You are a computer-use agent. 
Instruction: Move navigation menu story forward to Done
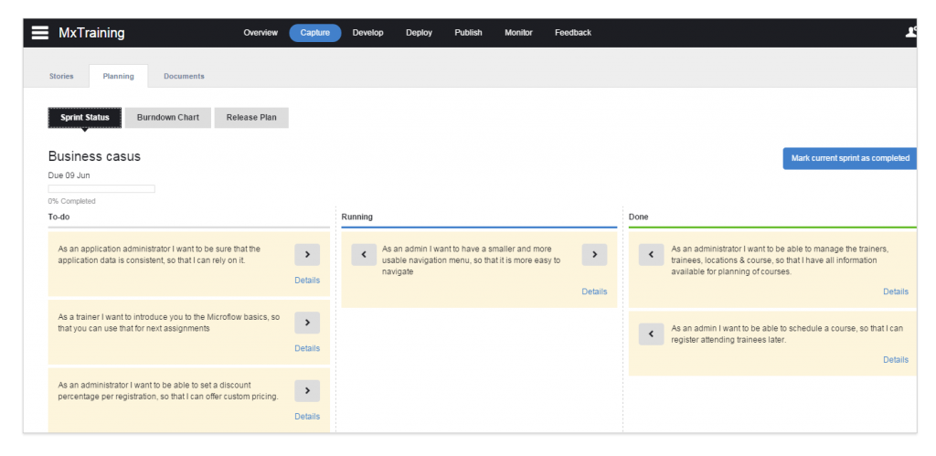coord(594,255)
